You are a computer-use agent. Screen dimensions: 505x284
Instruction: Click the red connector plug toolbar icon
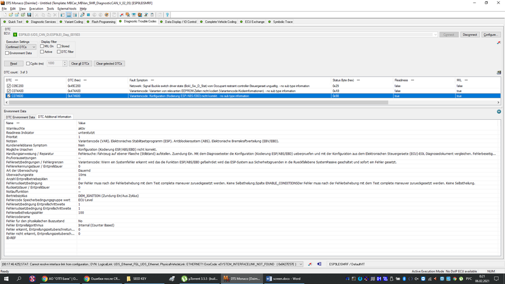point(121,15)
